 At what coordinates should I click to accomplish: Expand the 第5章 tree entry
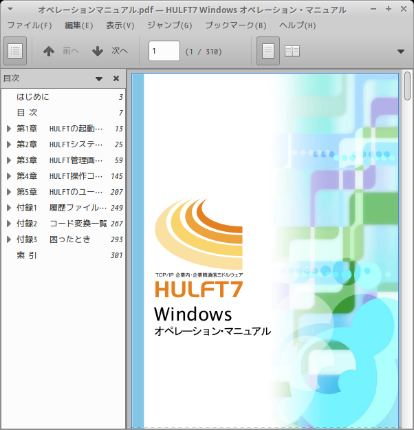point(9,192)
